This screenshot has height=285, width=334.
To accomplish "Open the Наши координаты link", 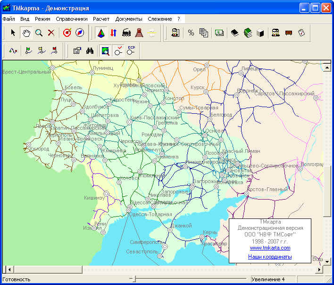I will click(x=270, y=257).
